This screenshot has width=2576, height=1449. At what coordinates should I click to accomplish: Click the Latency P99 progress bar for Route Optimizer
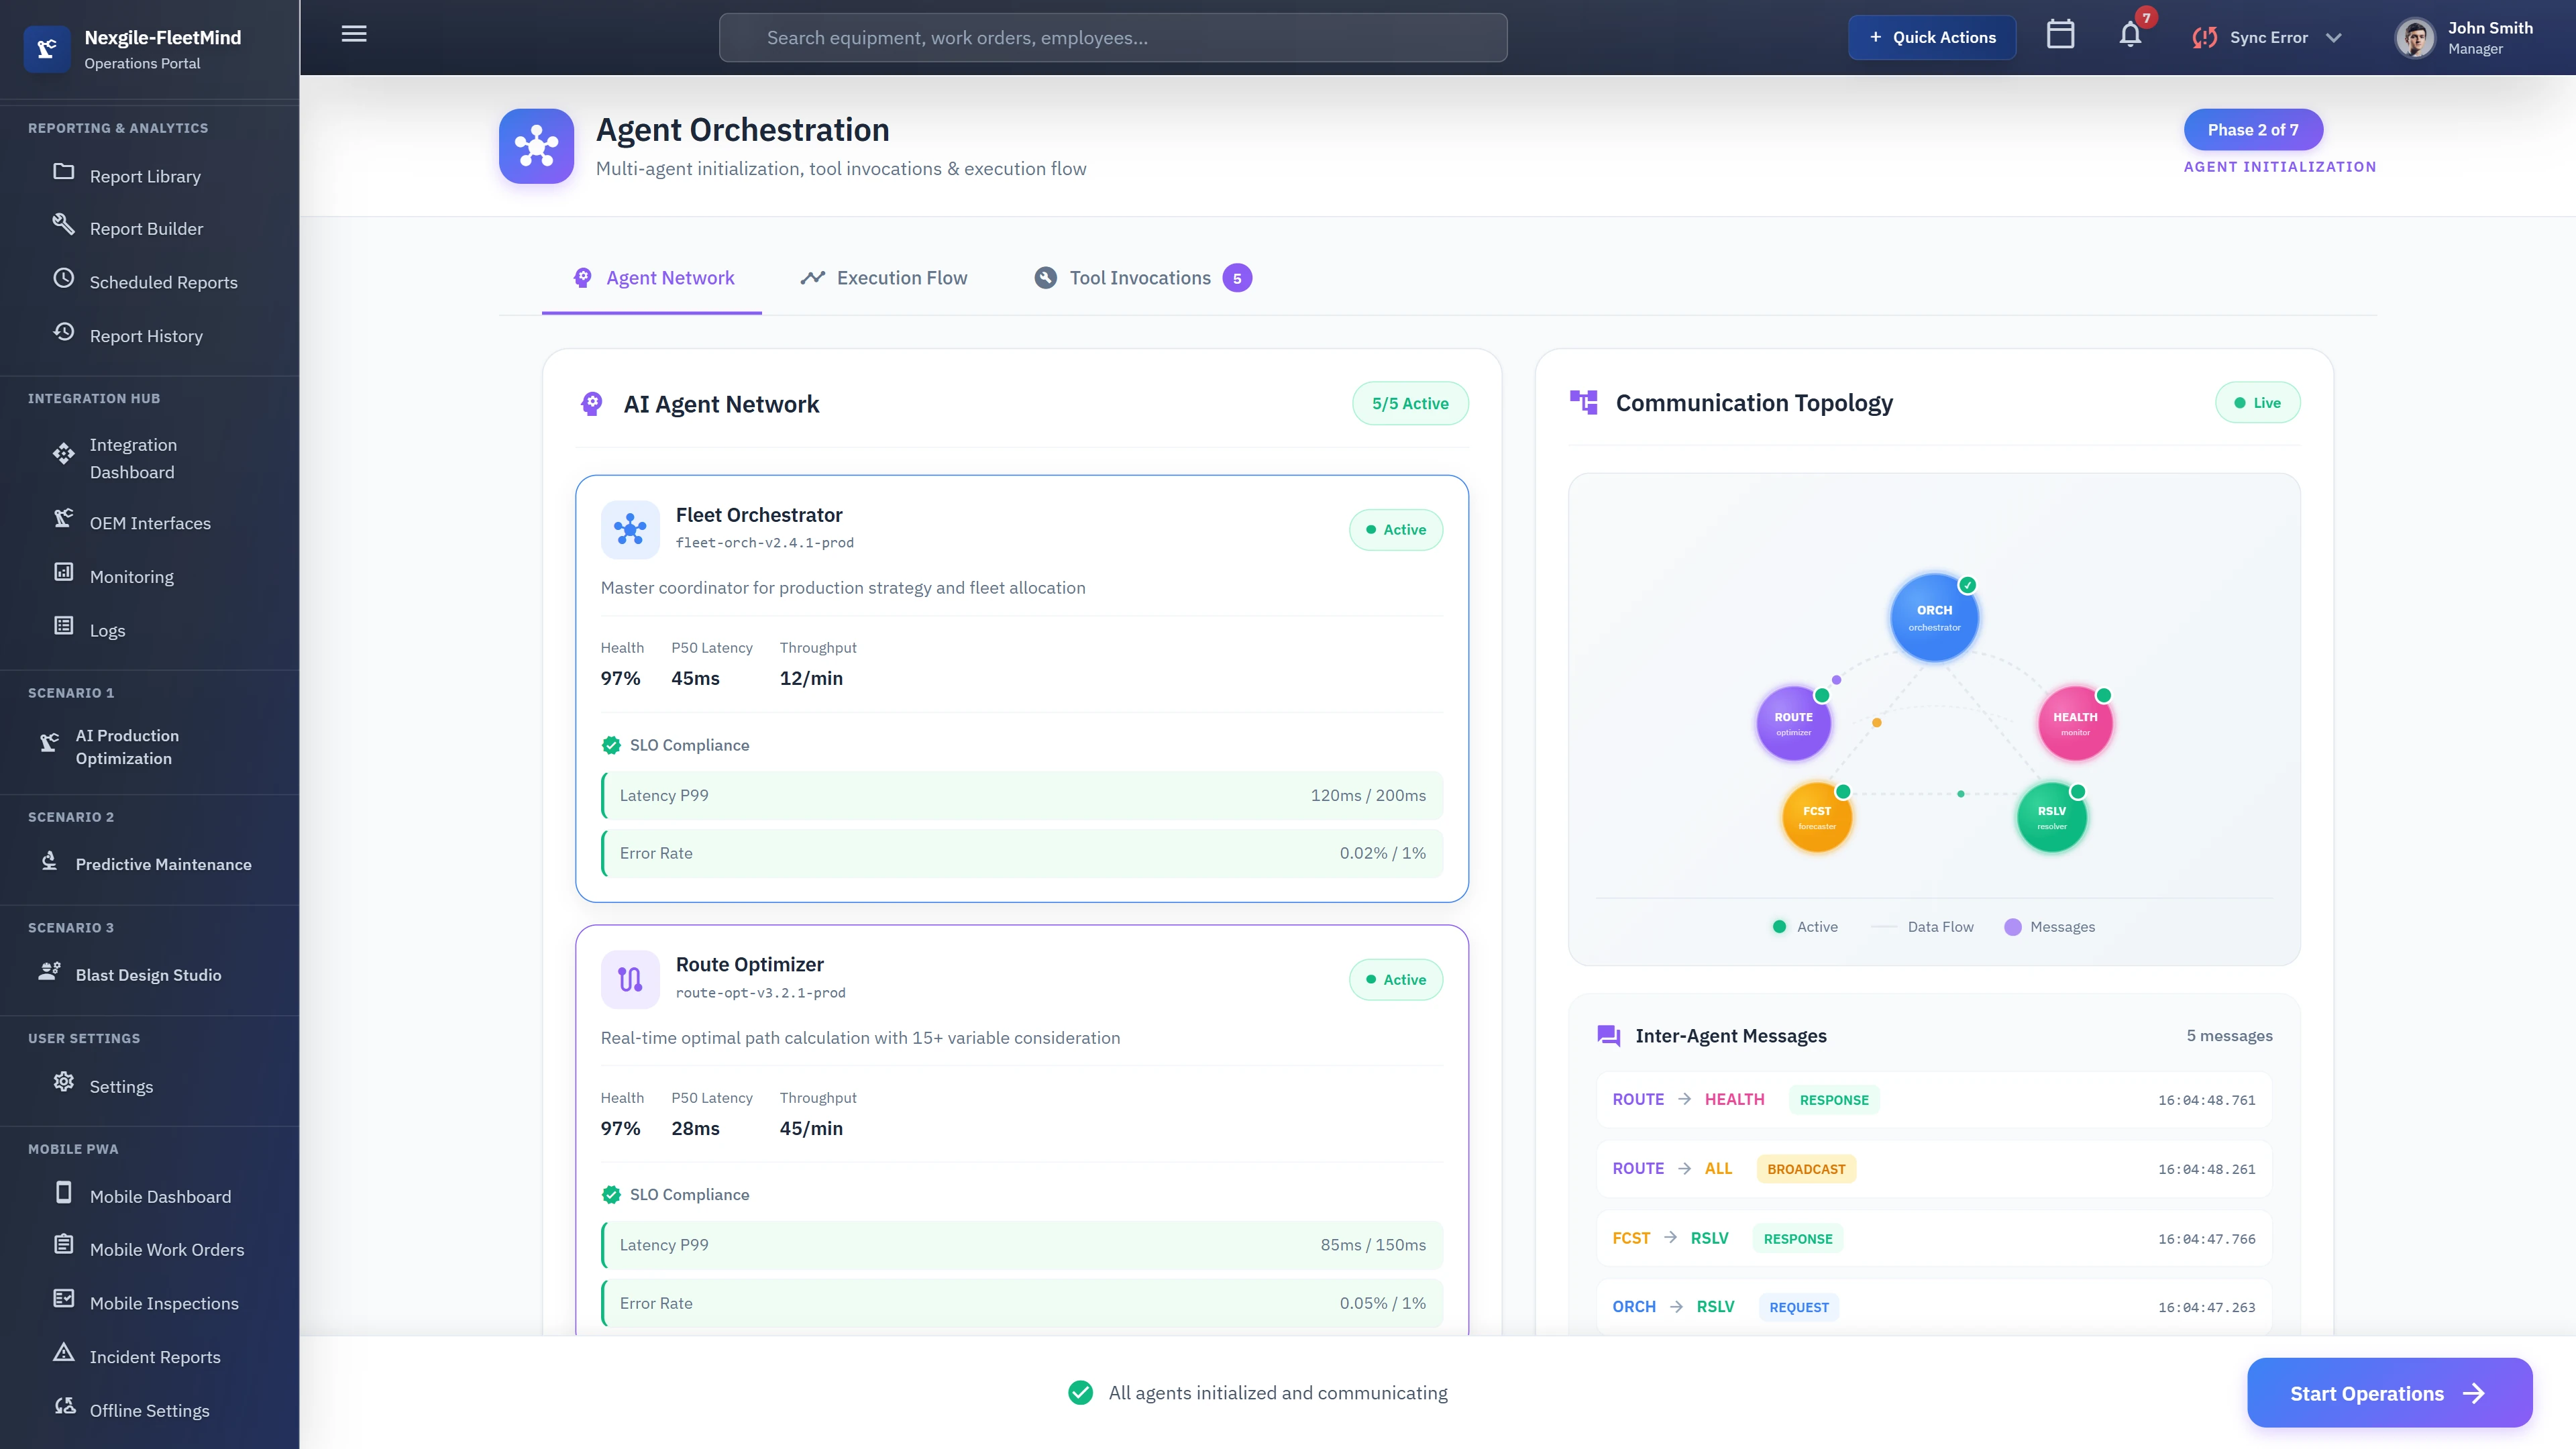point(1021,1244)
